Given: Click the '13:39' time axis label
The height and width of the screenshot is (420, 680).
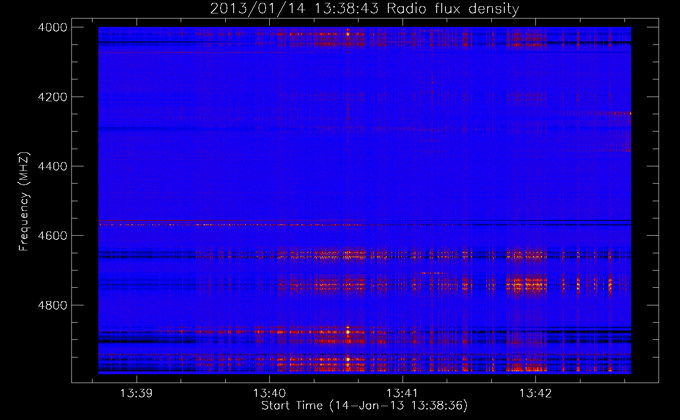Looking at the screenshot, I should pos(136,394).
